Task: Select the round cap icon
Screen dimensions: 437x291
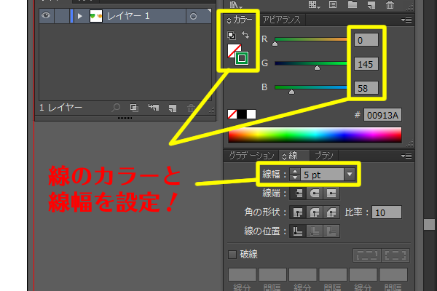Action: tap(315, 194)
